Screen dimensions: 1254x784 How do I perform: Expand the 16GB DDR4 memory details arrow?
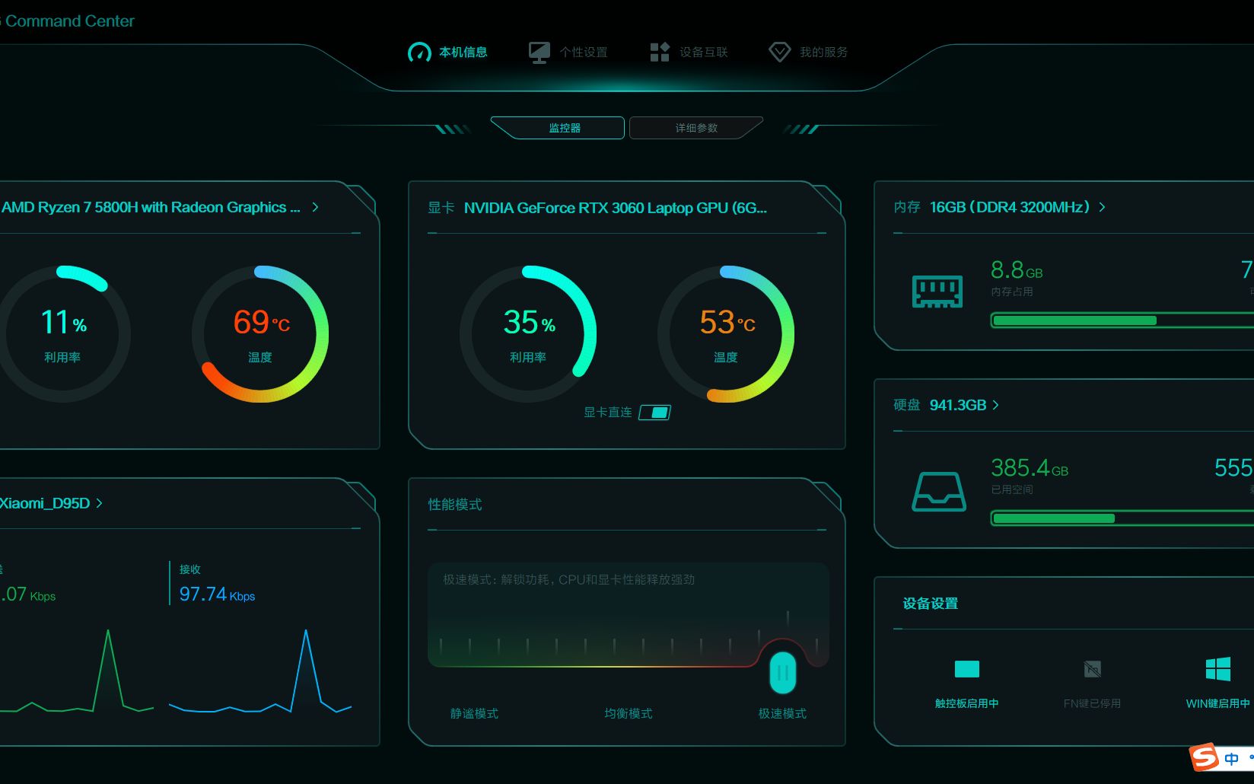pyautogui.click(x=1103, y=207)
